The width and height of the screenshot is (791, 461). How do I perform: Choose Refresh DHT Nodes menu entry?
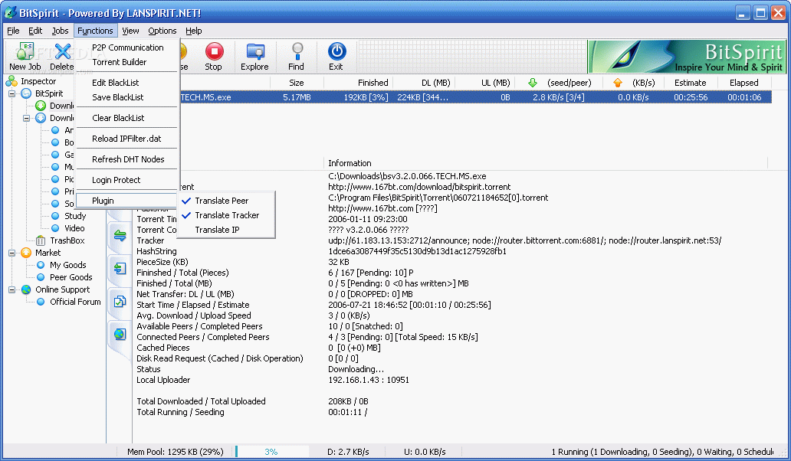[126, 159]
